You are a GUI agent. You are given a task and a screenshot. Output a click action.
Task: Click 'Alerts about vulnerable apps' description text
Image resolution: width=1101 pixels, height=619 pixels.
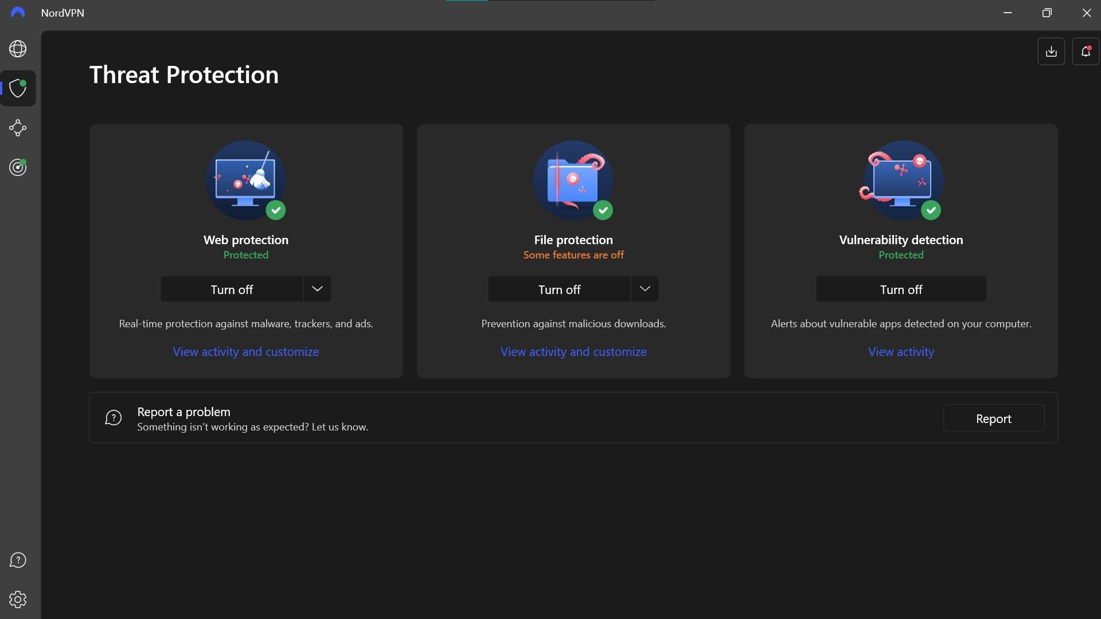pyautogui.click(x=901, y=324)
